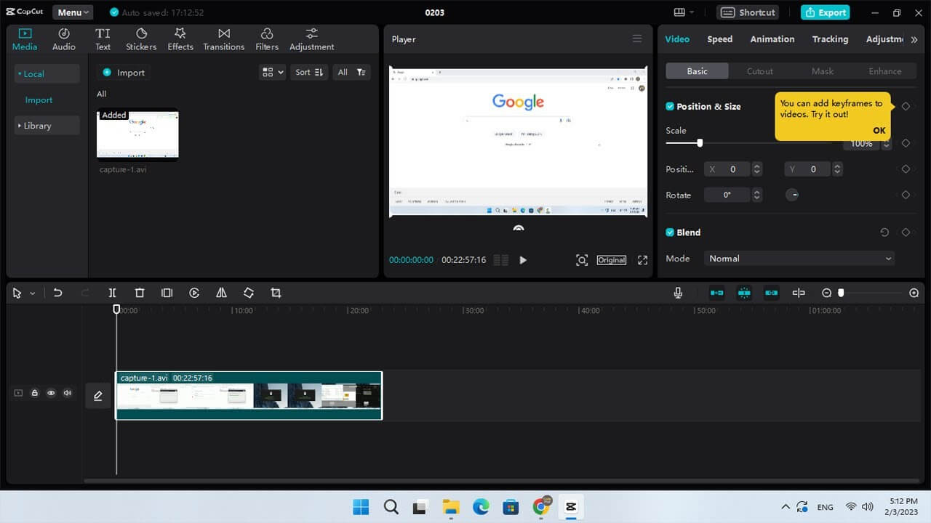This screenshot has width=931, height=523.
Task: Open the Filters panel
Action: [x=267, y=39]
